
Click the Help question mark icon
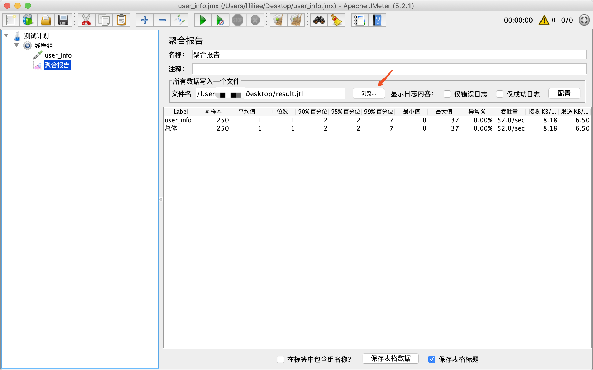tap(377, 20)
